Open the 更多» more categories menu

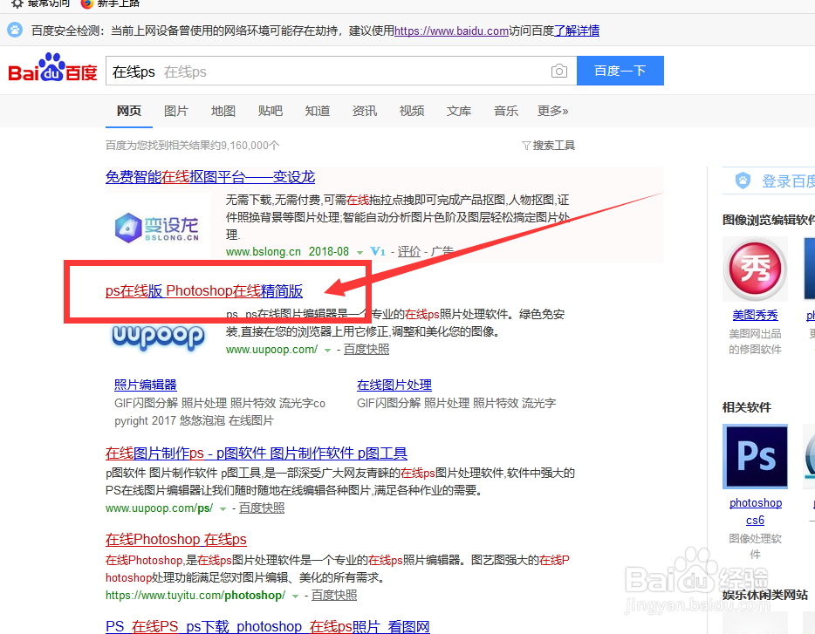click(552, 111)
